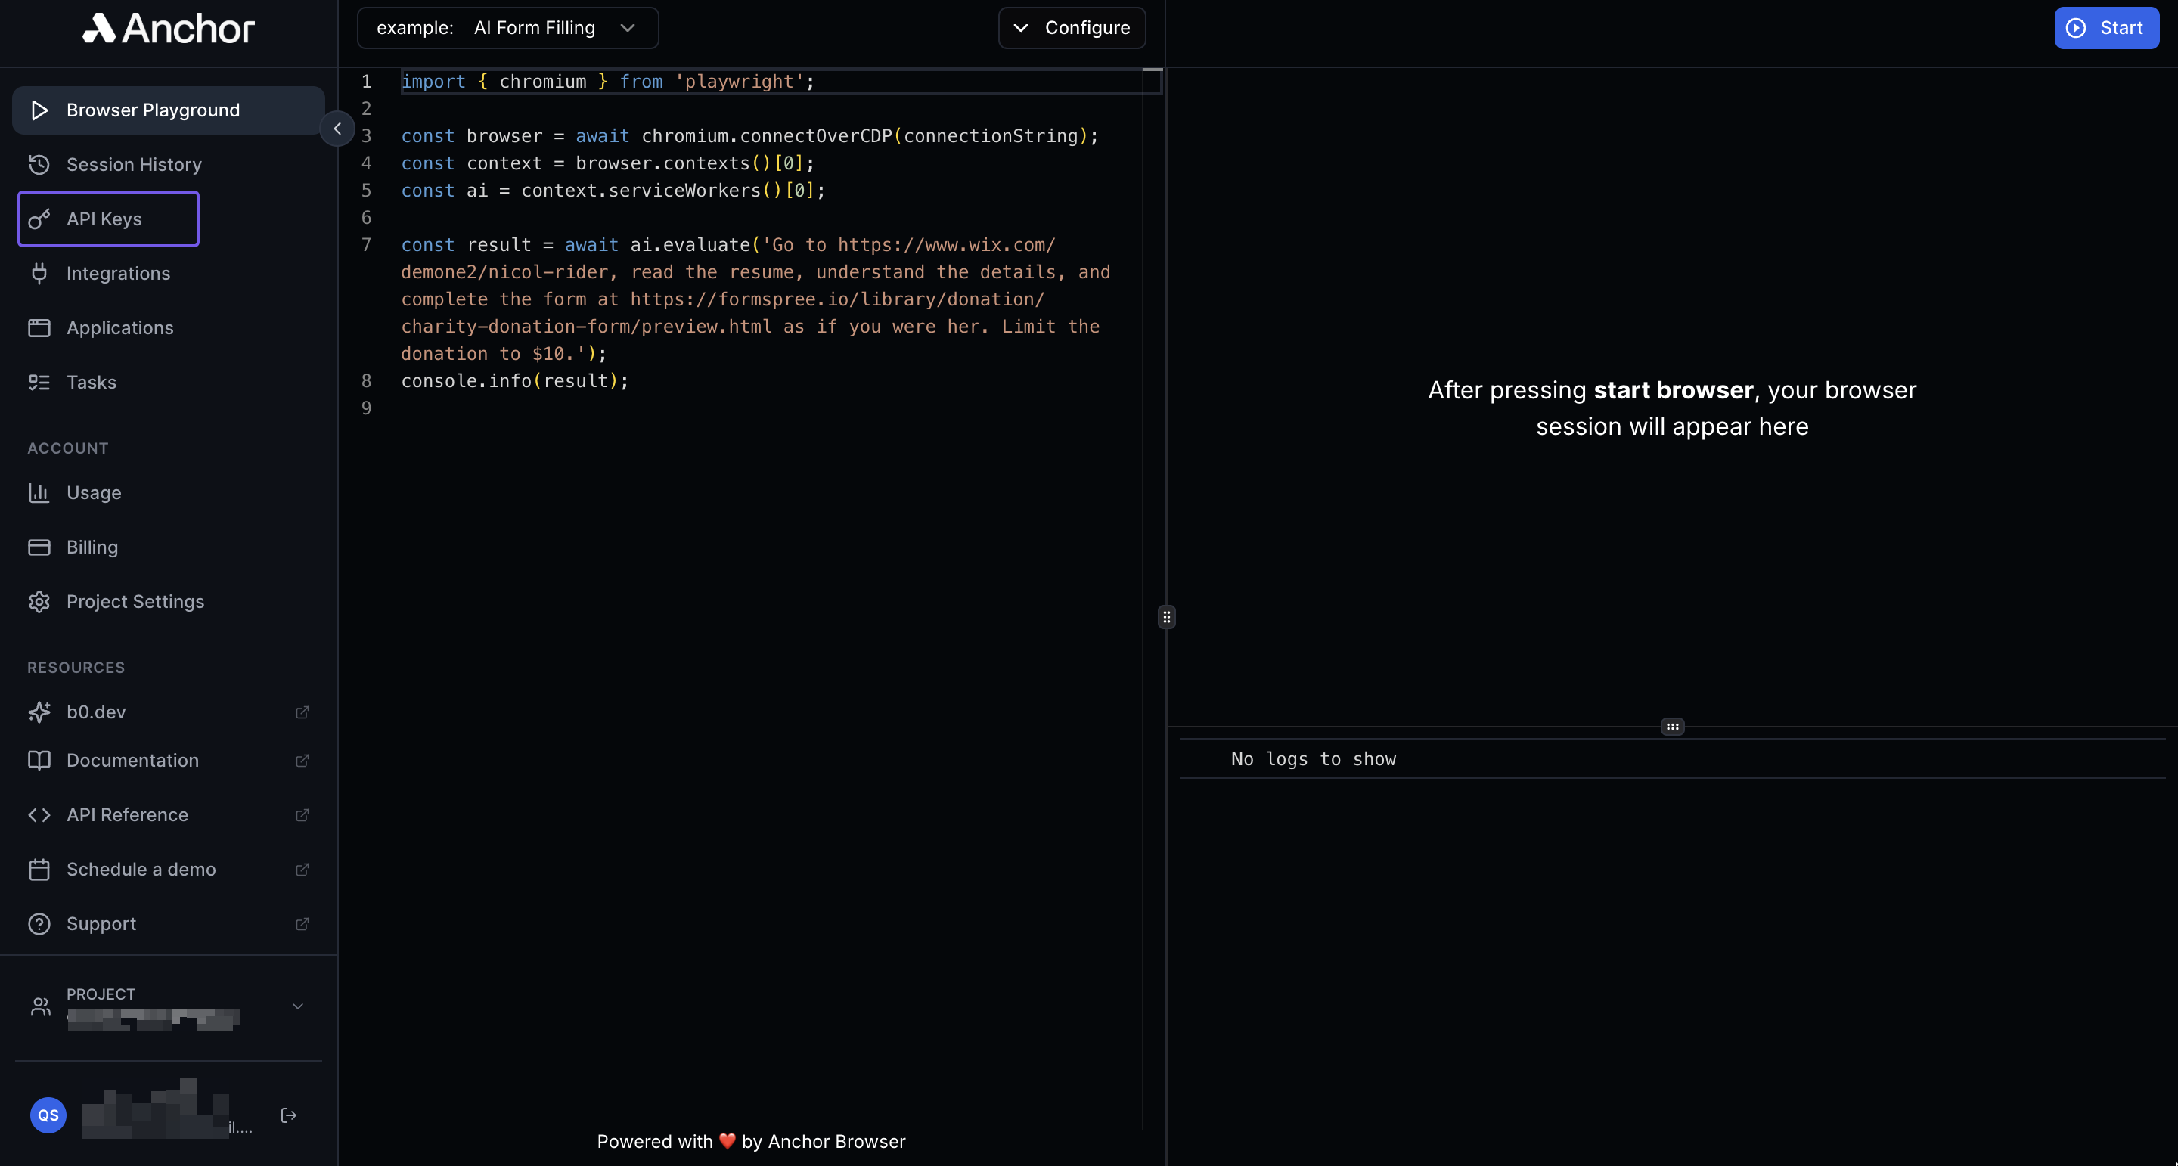Click the Tasks checklist icon
The height and width of the screenshot is (1166, 2178).
[39, 382]
